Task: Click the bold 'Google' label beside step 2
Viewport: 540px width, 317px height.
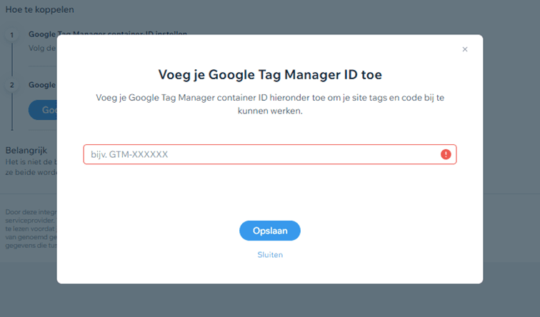Action: (x=42, y=85)
